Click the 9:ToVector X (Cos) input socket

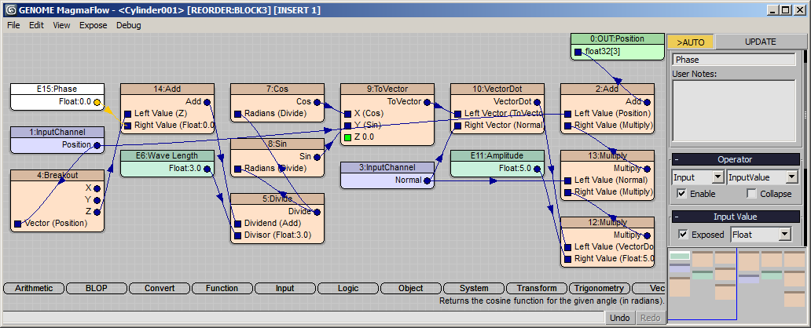(x=347, y=113)
